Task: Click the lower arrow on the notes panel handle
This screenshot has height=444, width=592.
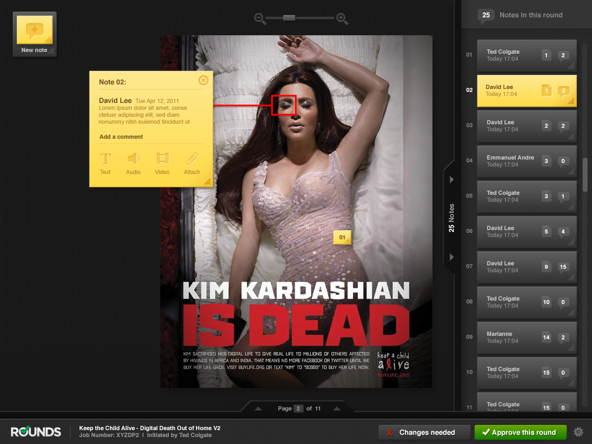Action: tap(452, 257)
